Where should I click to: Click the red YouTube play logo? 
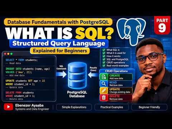8,107
